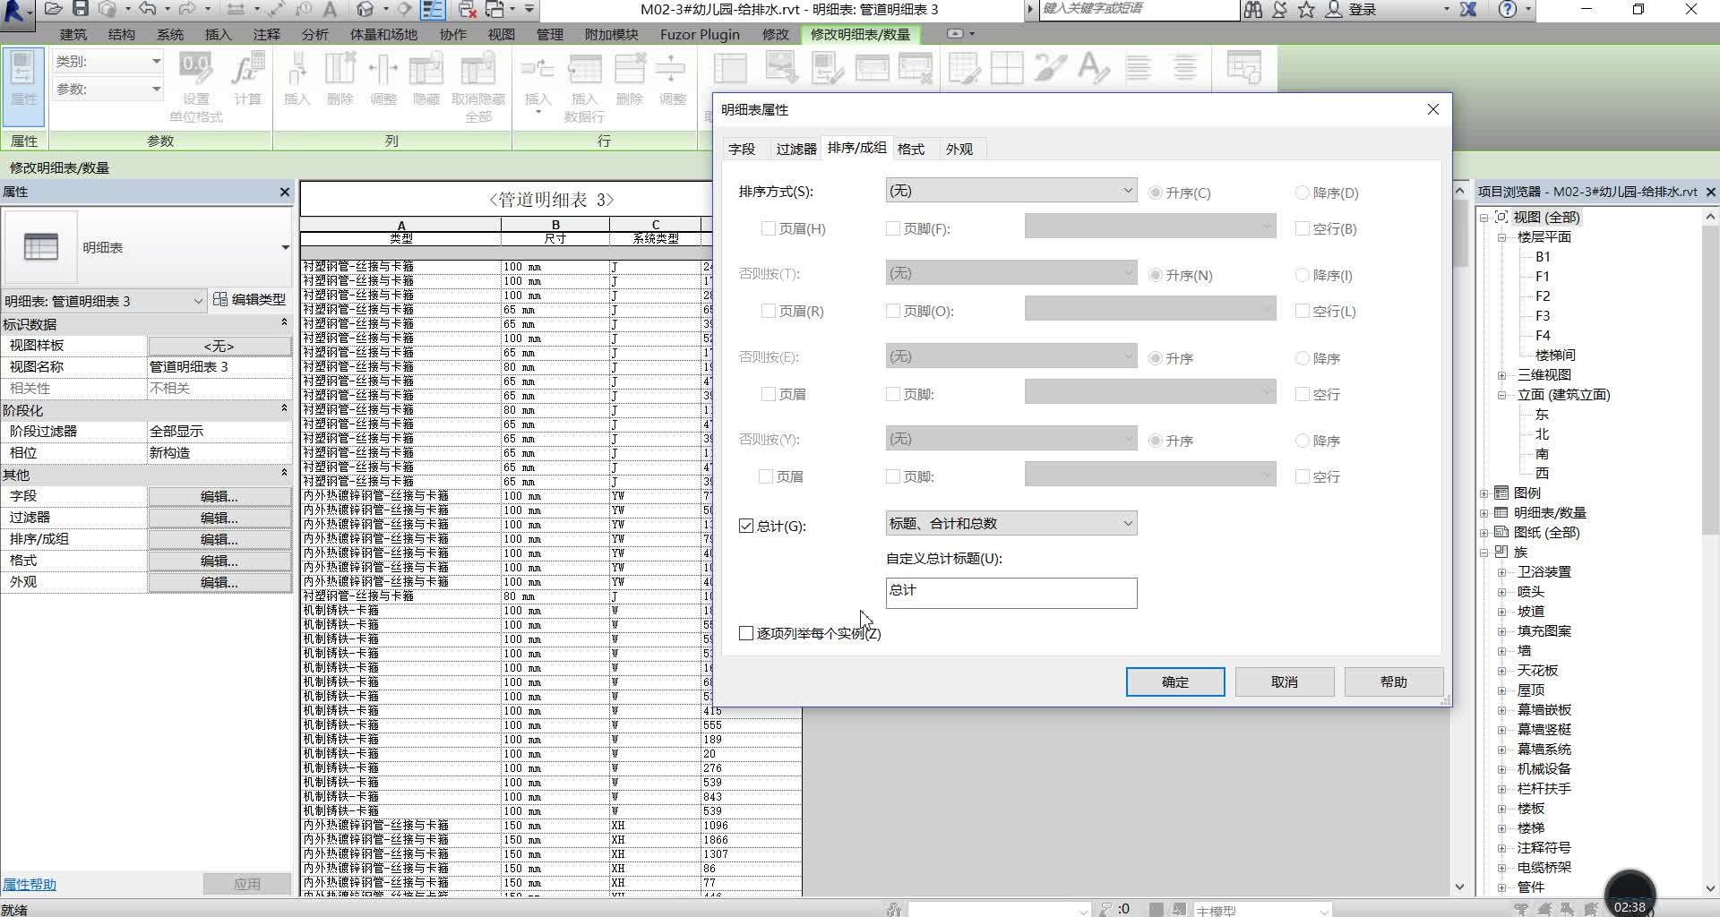Save the project with the floppy disk icon
1720x917 pixels.
(x=81, y=10)
